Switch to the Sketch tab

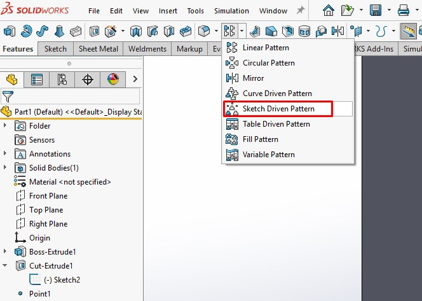pos(55,49)
